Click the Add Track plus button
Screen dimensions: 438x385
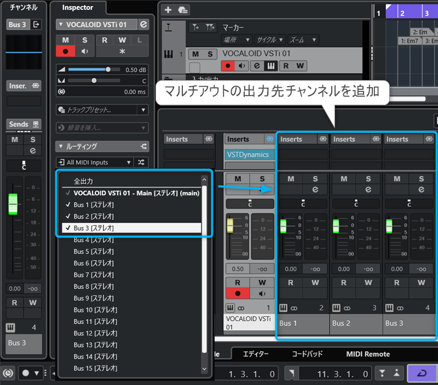point(168,10)
